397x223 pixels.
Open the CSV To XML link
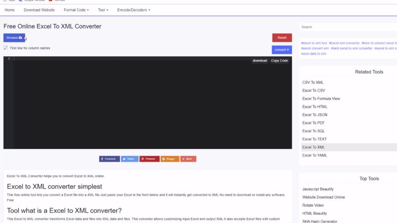(x=313, y=82)
